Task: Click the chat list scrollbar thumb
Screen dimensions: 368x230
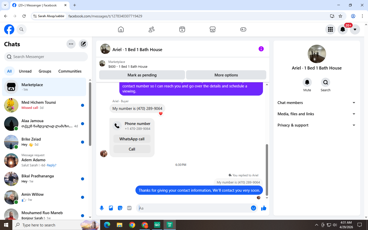Action: pyautogui.click(x=90, y=114)
